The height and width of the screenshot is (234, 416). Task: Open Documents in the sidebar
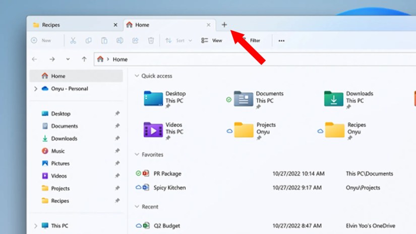coord(65,126)
